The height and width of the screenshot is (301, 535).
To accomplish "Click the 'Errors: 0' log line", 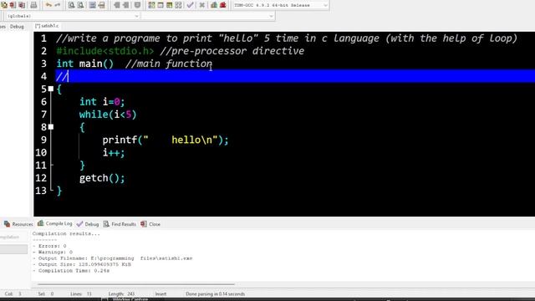I will [x=49, y=246].
